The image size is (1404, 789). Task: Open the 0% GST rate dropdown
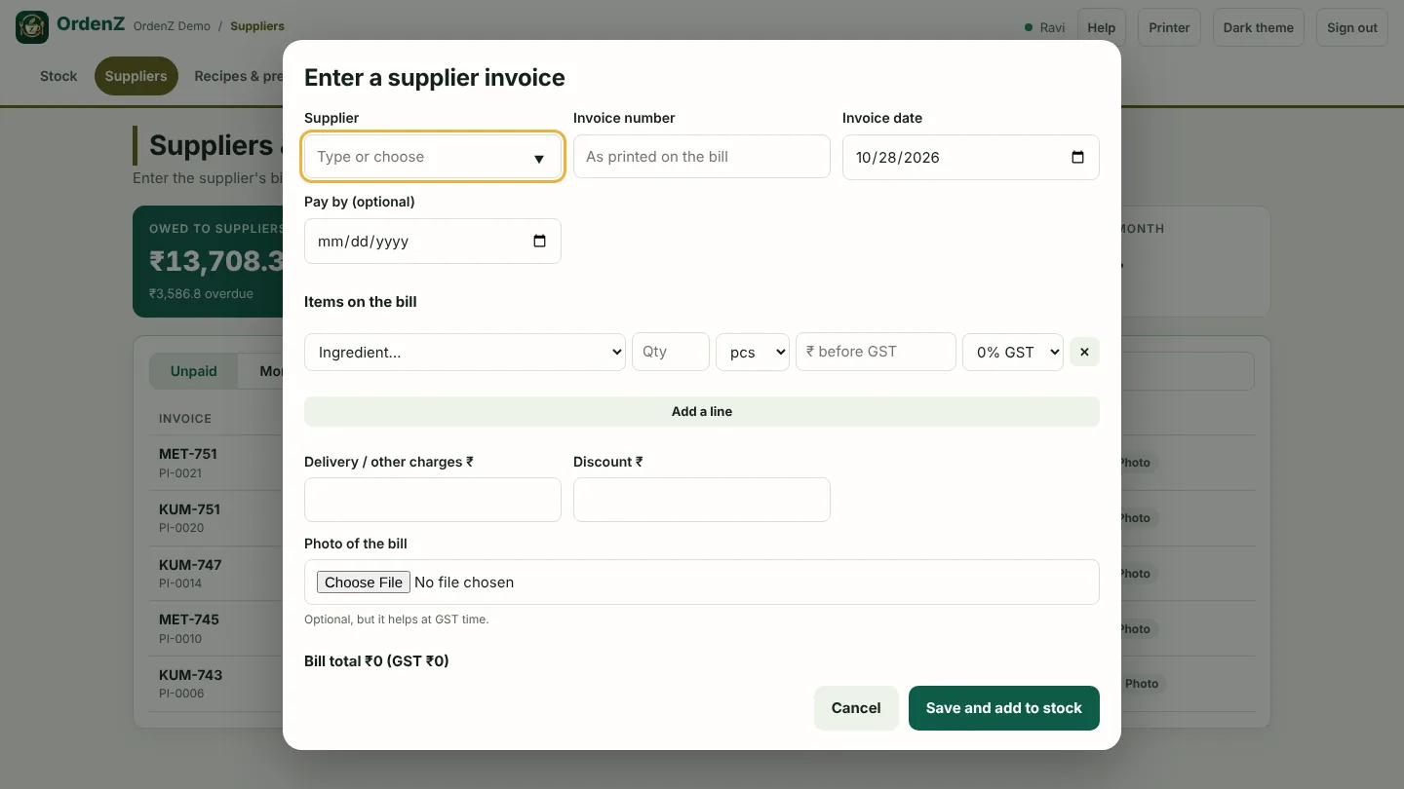click(1013, 352)
